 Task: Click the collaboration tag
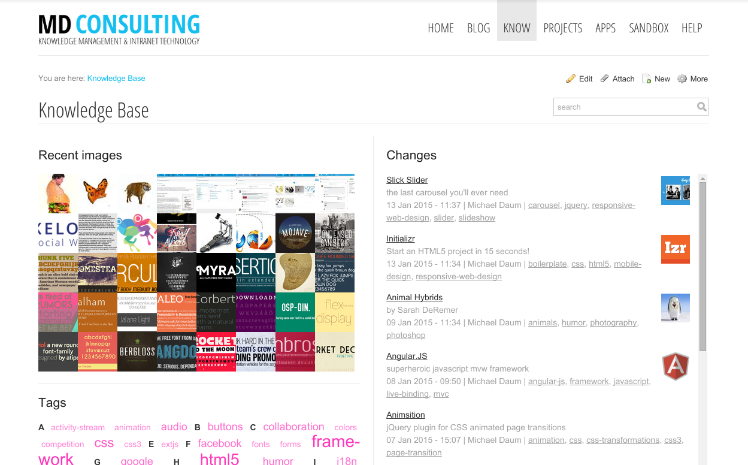[293, 427]
